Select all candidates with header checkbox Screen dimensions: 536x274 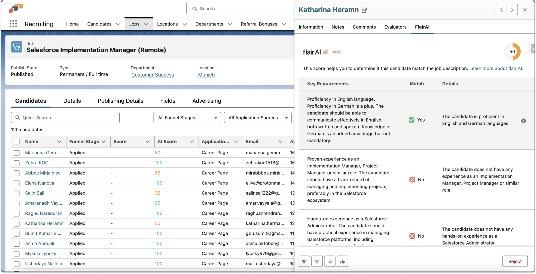pos(17,142)
